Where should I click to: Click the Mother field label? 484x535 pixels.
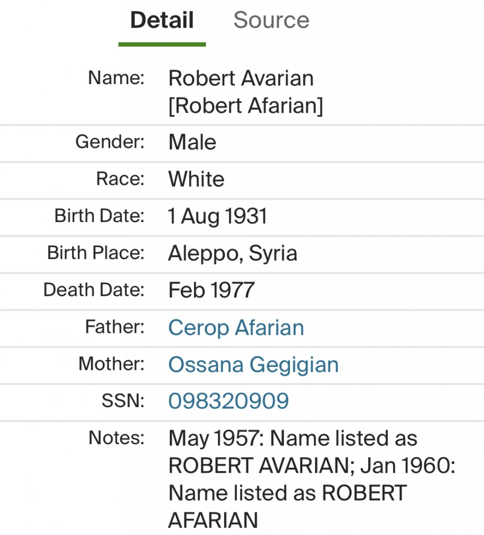point(111,364)
